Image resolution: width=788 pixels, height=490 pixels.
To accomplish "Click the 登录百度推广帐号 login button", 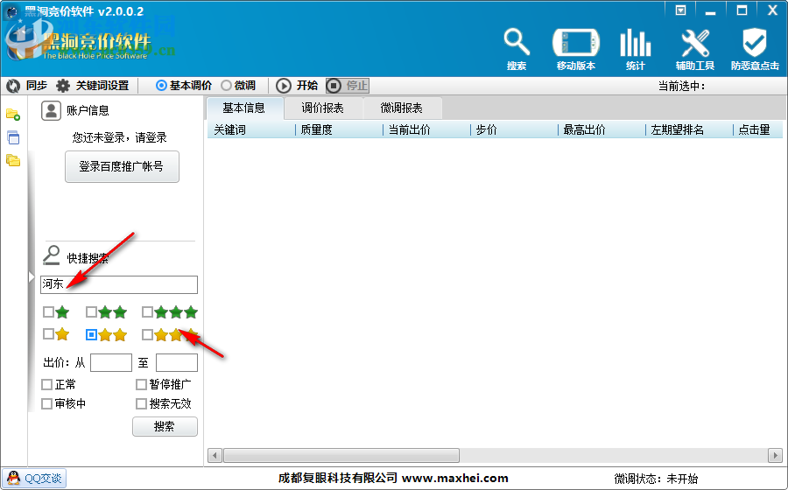I will tap(122, 166).
